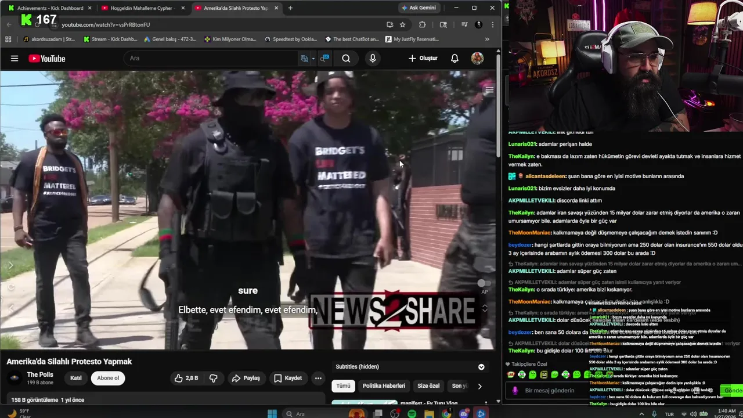Open Kim Milyoner Olmak bookmark
743x418 pixels.
[x=230, y=39]
